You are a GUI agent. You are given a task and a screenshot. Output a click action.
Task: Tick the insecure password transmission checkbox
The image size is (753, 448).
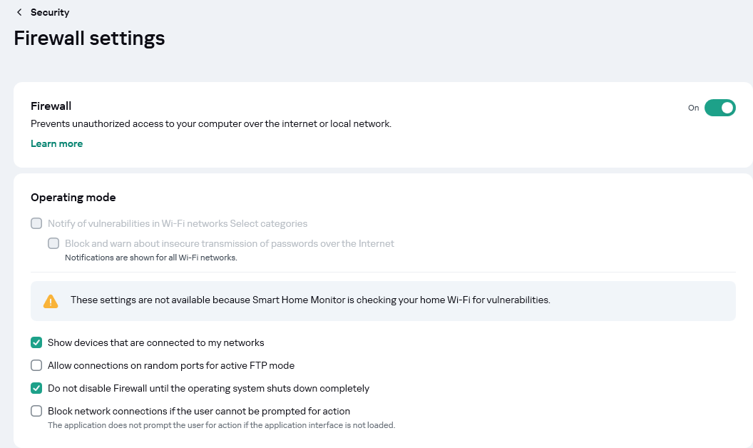53,243
